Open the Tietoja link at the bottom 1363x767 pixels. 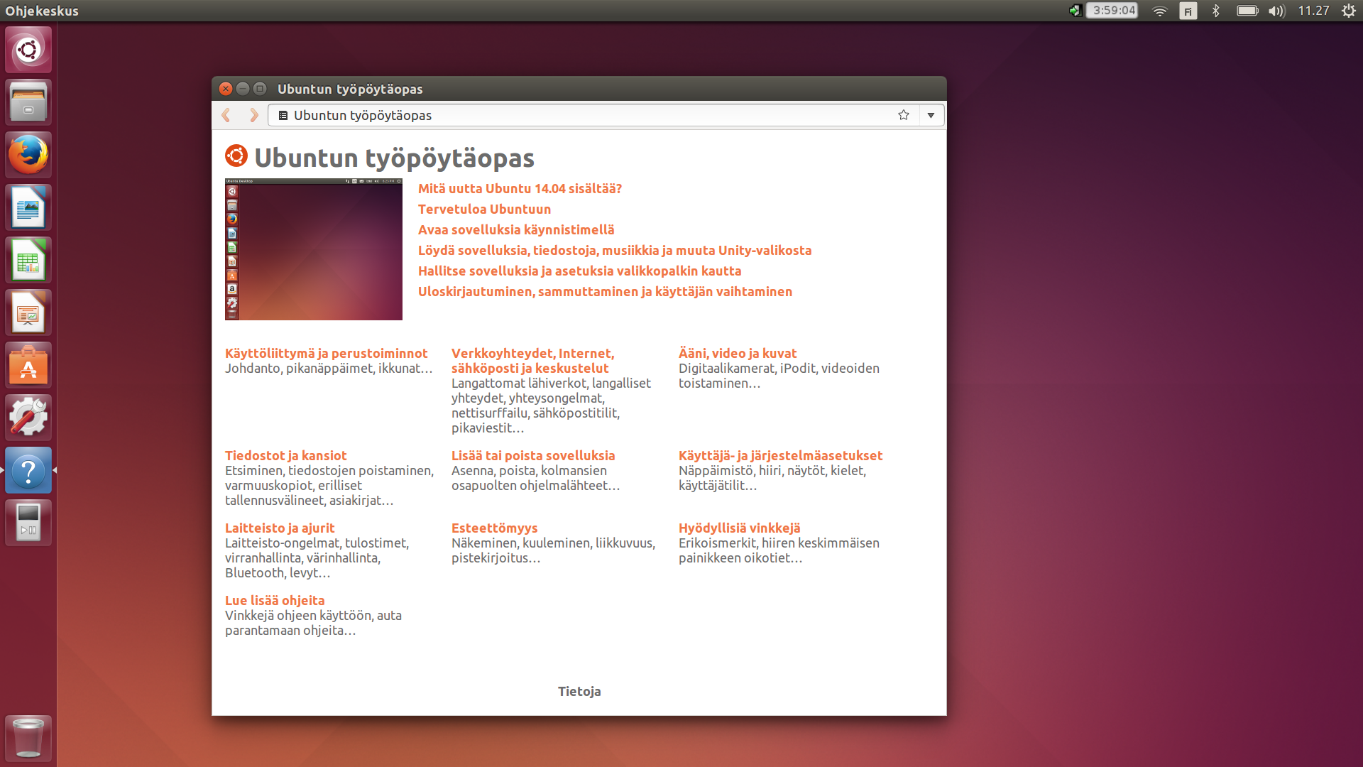[x=579, y=691]
